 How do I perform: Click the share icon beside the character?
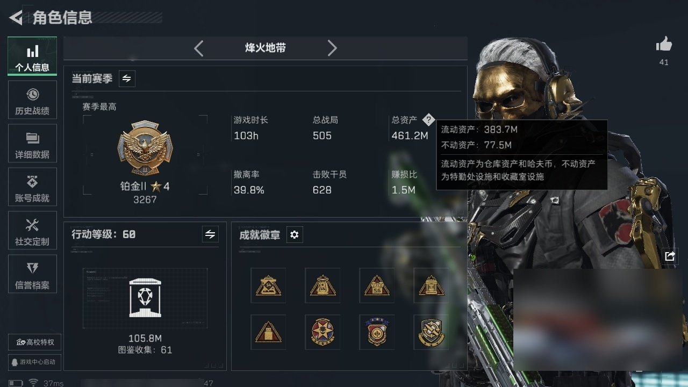[670, 256]
